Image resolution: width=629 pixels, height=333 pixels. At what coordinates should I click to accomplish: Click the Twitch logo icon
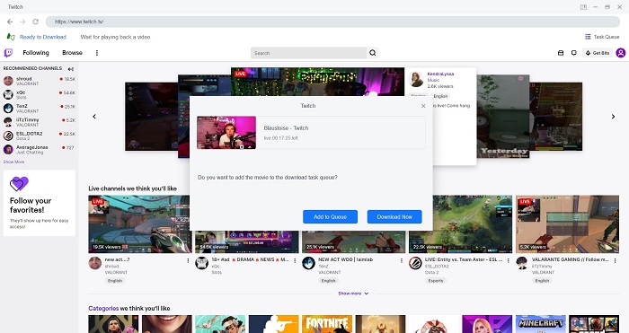pyautogui.click(x=8, y=53)
